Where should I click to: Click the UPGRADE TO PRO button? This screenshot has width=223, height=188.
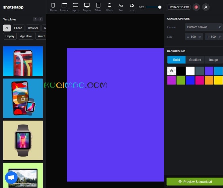tap(179, 7)
